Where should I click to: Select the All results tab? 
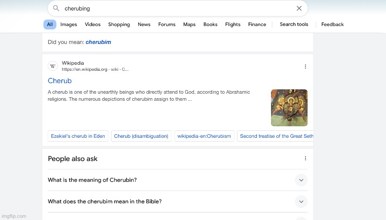[x=50, y=24]
